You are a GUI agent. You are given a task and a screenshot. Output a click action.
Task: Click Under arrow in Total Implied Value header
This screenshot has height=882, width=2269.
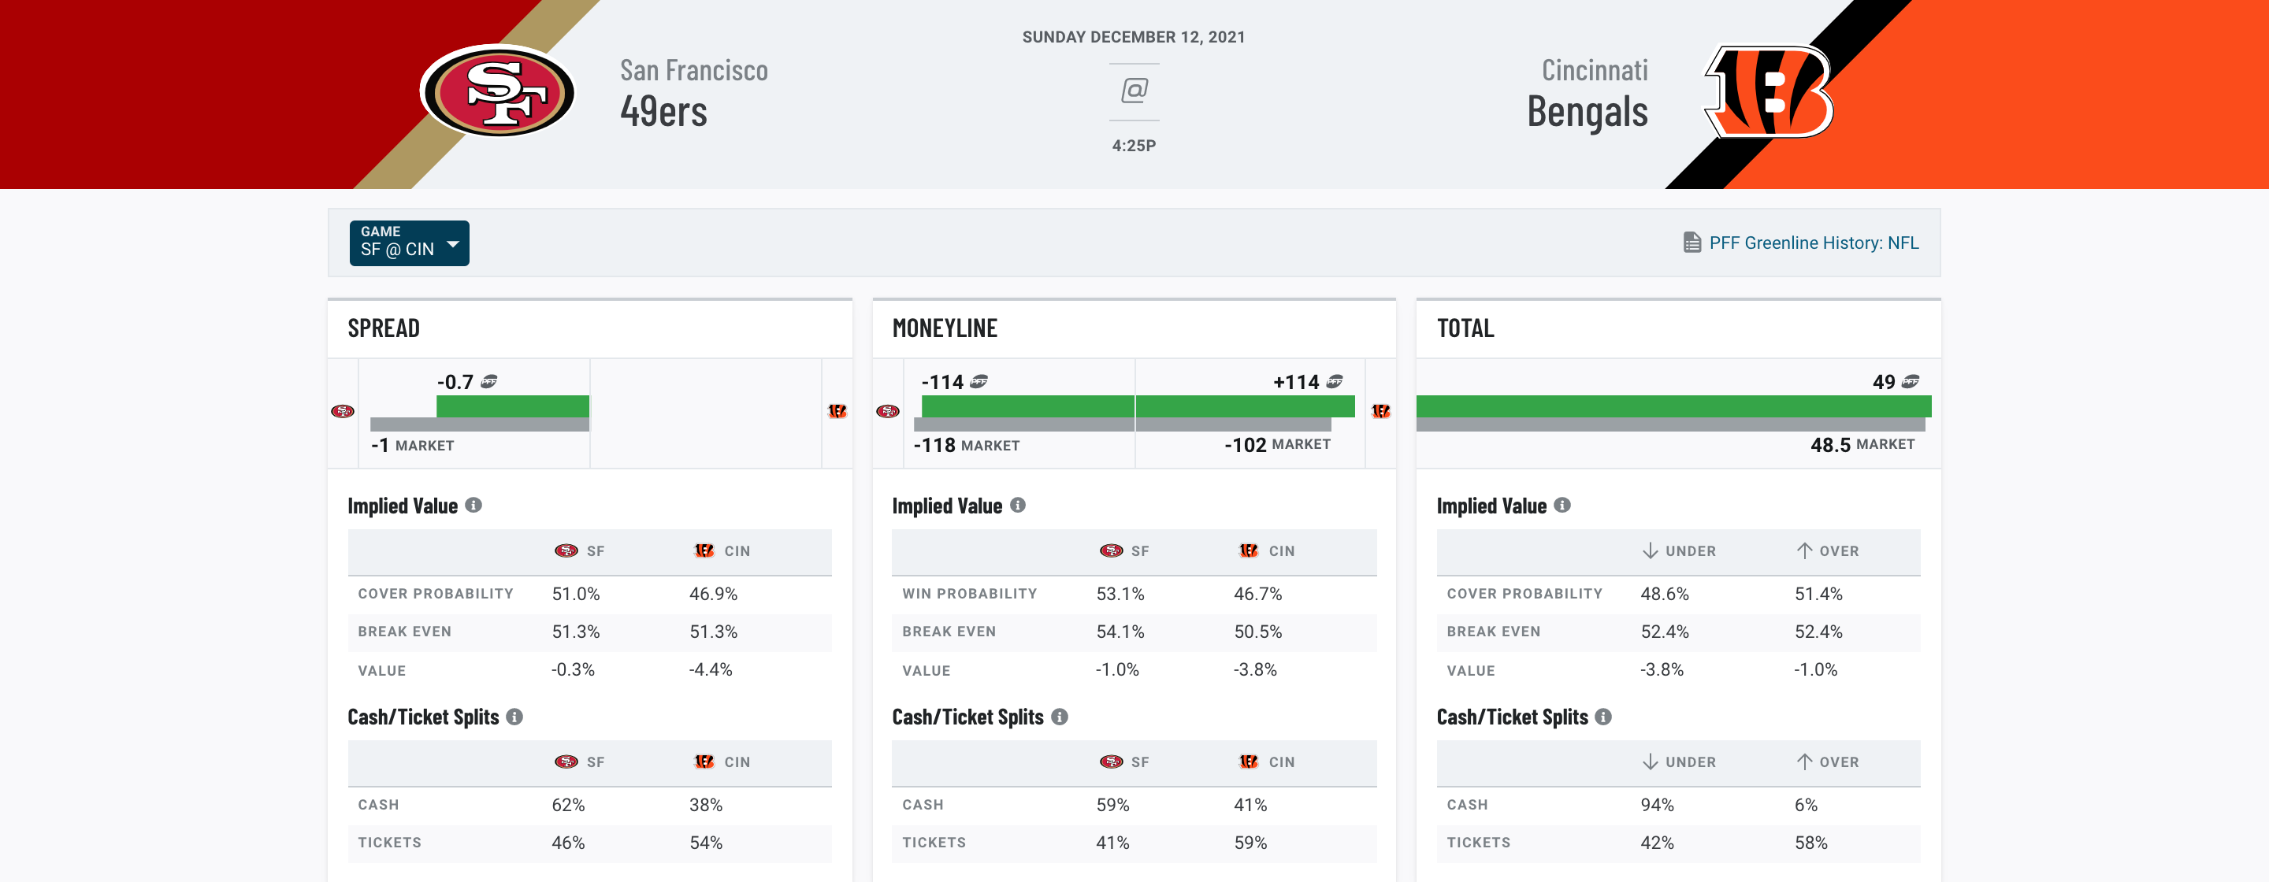tap(1651, 551)
